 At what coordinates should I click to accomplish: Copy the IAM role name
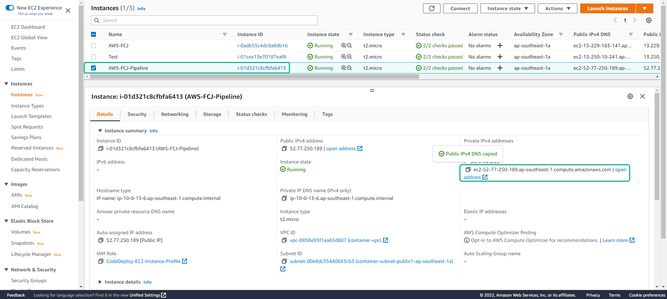point(101,261)
